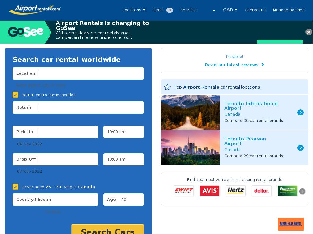
Task: Go to Contact us page
Action: (255, 10)
